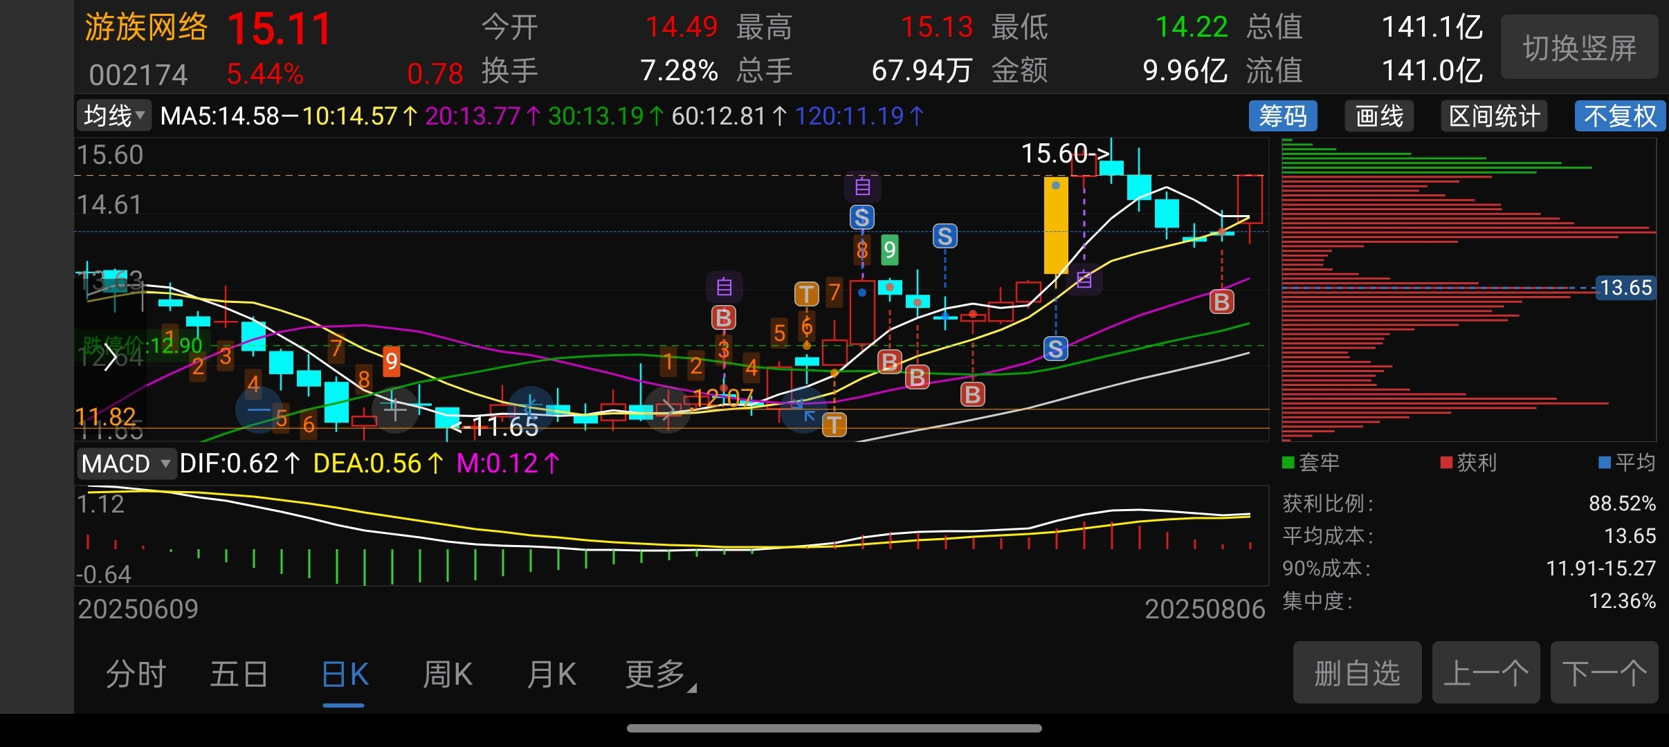Screen dimensions: 1669x747
Task: Go to previous stock with 上一个
Action: pyautogui.click(x=1486, y=672)
